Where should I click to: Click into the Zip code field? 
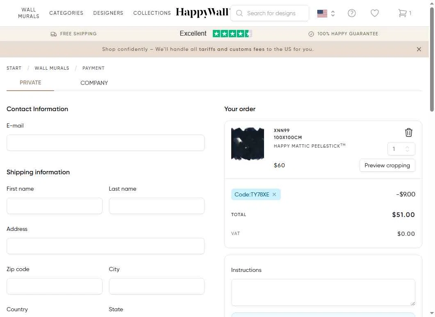click(x=55, y=286)
